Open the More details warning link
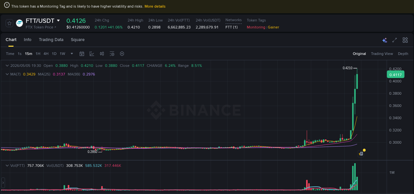The image size is (414, 194). coord(155,6)
